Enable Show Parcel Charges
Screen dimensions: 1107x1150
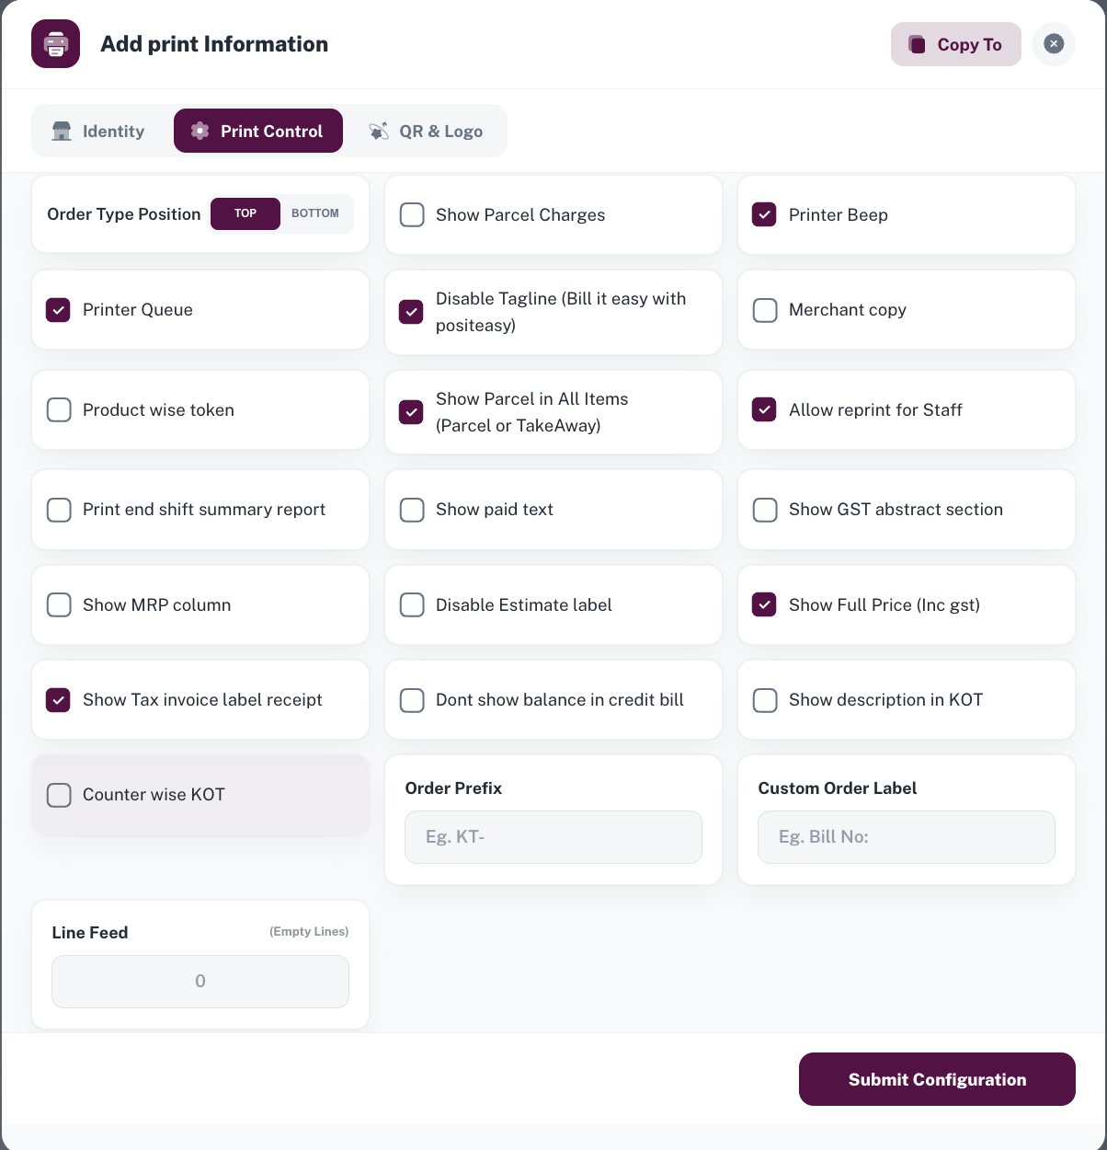[412, 214]
